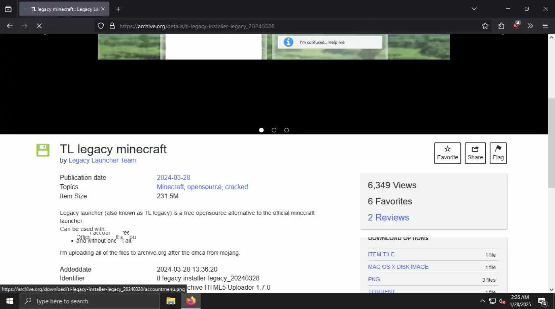This screenshot has width=555, height=309.
Task: Bookmark this page with the star icon
Action: point(485,26)
